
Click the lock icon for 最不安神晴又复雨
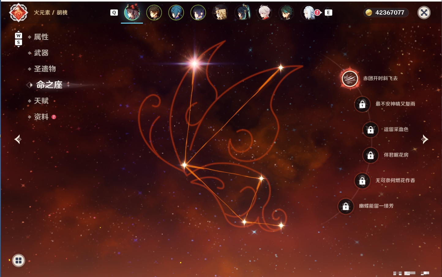(x=362, y=104)
